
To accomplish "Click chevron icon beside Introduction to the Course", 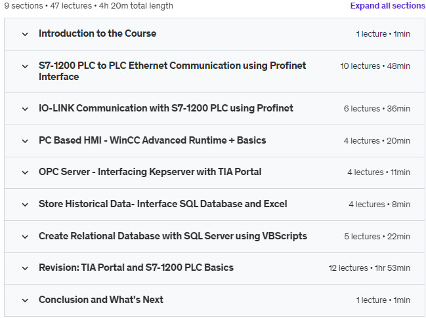I will (x=25, y=34).
